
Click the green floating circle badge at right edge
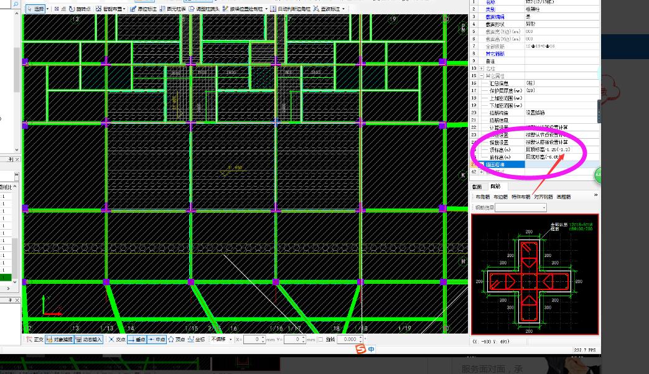(598, 175)
